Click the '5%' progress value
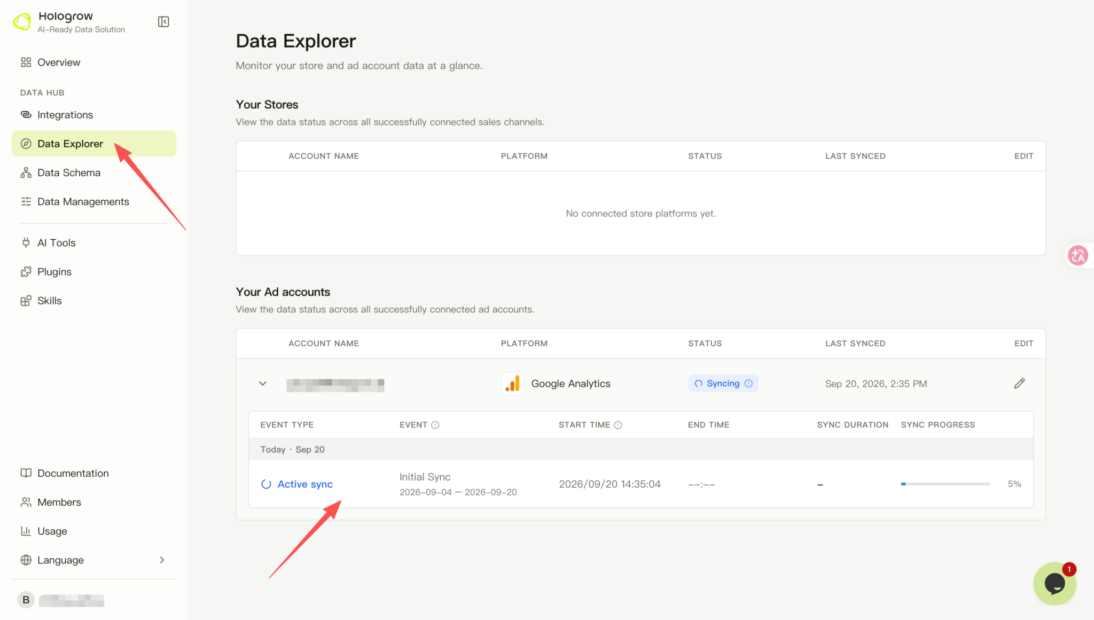 1014,484
